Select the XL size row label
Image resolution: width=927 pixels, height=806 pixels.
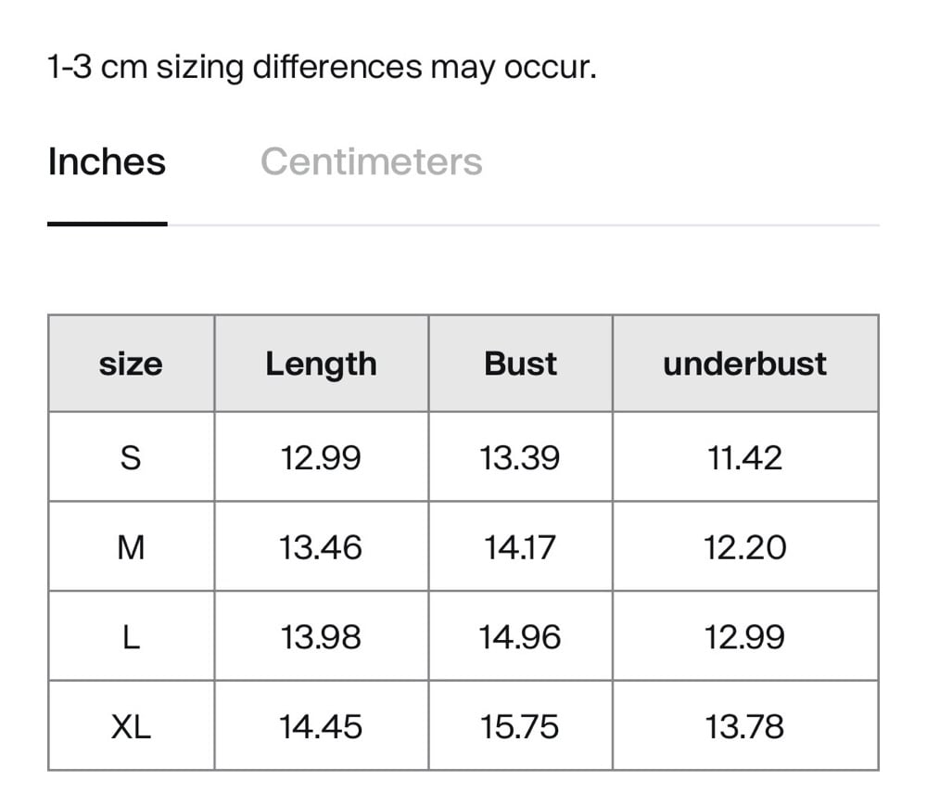pos(131,726)
